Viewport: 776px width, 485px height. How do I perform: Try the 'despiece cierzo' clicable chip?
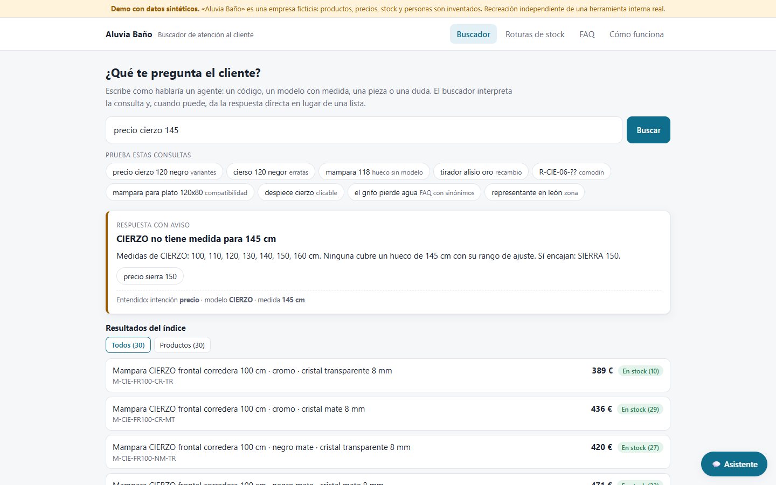point(301,192)
